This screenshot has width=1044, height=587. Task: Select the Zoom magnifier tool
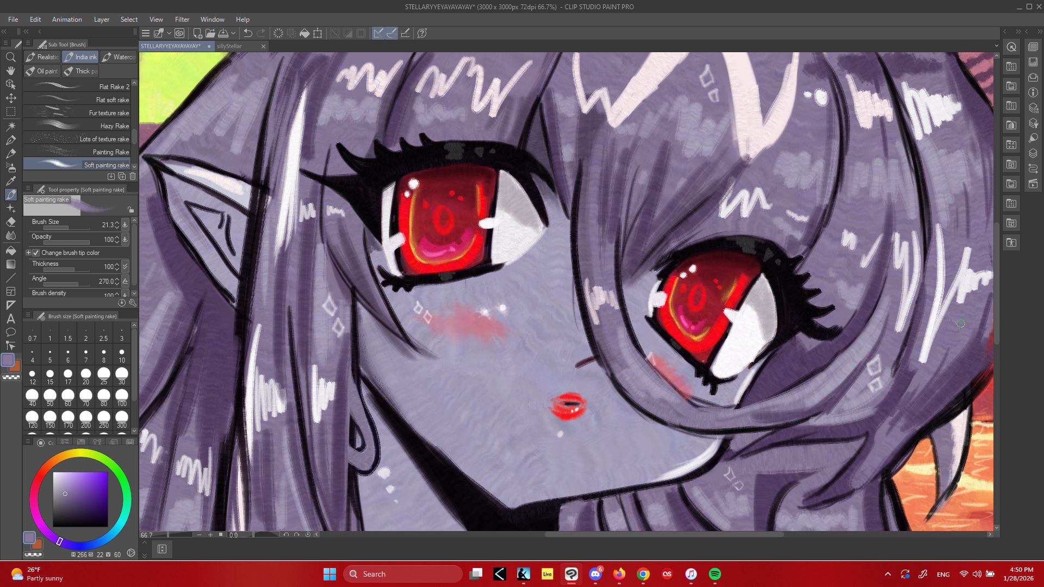(x=10, y=57)
